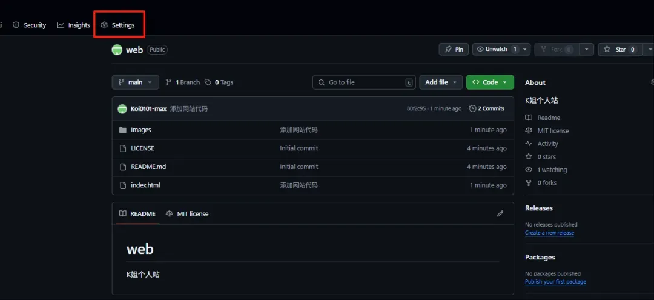Go to the Security tab
The image size is (654, 300).
coord(29,25)
